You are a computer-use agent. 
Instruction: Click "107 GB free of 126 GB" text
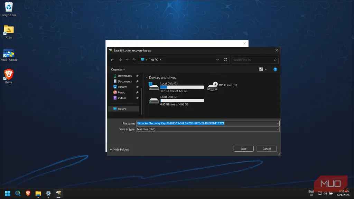(x=174, y=91)
